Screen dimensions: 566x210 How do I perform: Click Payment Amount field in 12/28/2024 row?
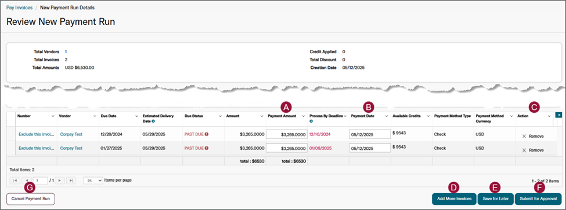(287, 134)
